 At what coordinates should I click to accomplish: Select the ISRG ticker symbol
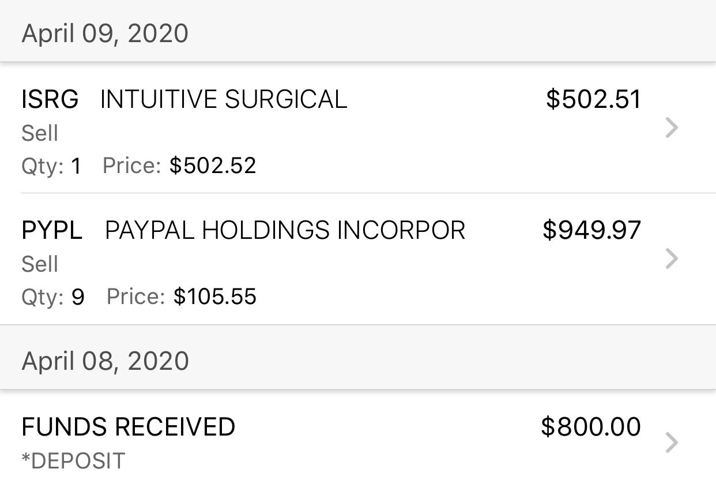(50, 99)
